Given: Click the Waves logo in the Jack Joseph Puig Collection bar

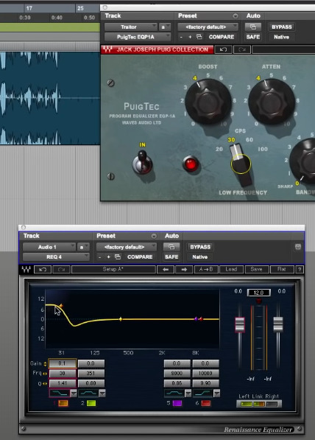Looking at the screenshot, I should click(107, 49).
